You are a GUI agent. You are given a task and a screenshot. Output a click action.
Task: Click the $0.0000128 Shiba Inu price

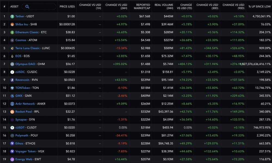67,24
